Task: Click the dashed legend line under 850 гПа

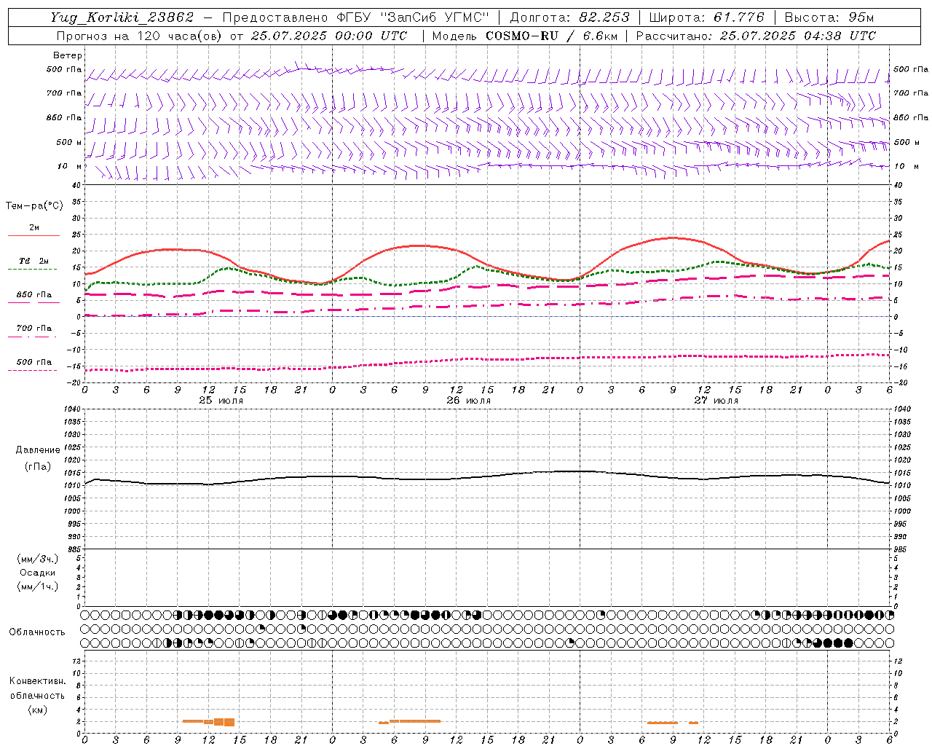Action: pos(32,302)
